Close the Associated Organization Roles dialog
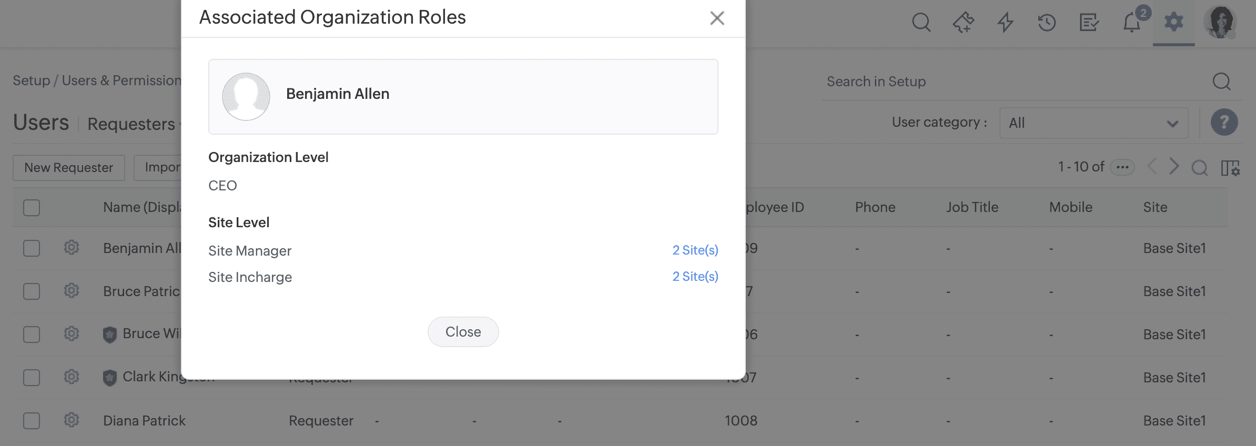Image resolution: width=1256 pixels, height=446 pixels. coord(717,17)
